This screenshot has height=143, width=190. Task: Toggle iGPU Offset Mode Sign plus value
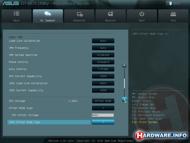(103, 122)
